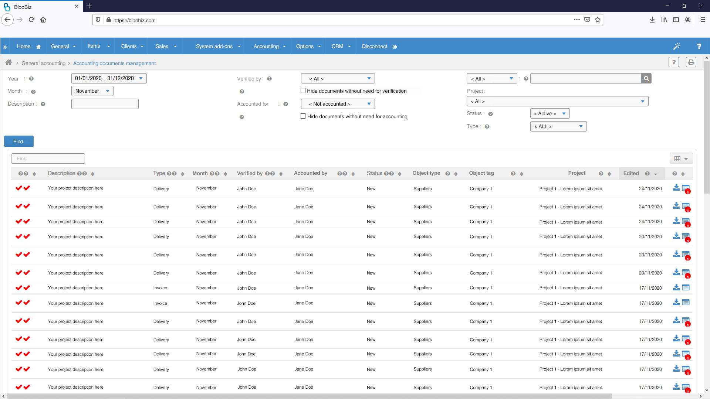Tick the Hide documents without need for accounting checkbox
Screen dimensions: 710x399
point(303,116)
